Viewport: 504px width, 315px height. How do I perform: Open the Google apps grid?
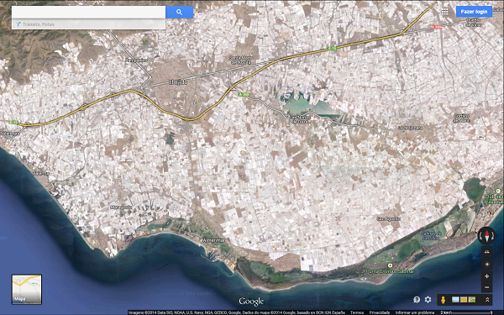445,12
